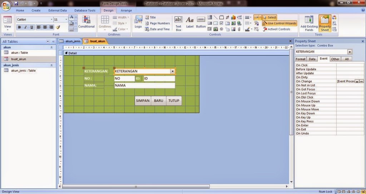Switch to Arrange ribbon tab
The height and width of the screenshot is (194, 366).
(126, 10)
